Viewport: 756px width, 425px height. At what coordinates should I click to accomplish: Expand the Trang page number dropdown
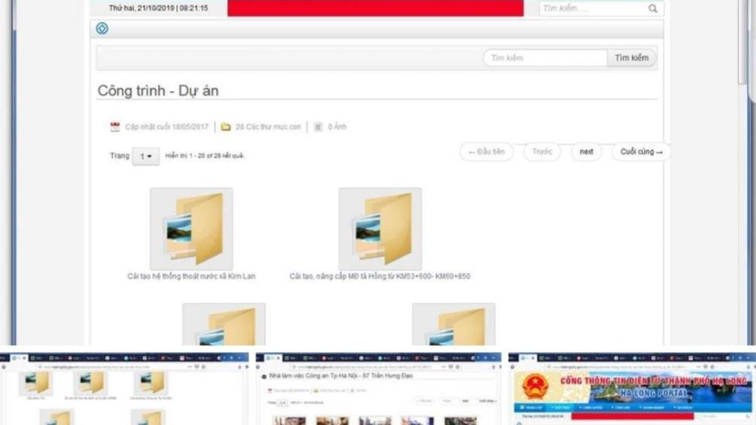tap(145, 156)
